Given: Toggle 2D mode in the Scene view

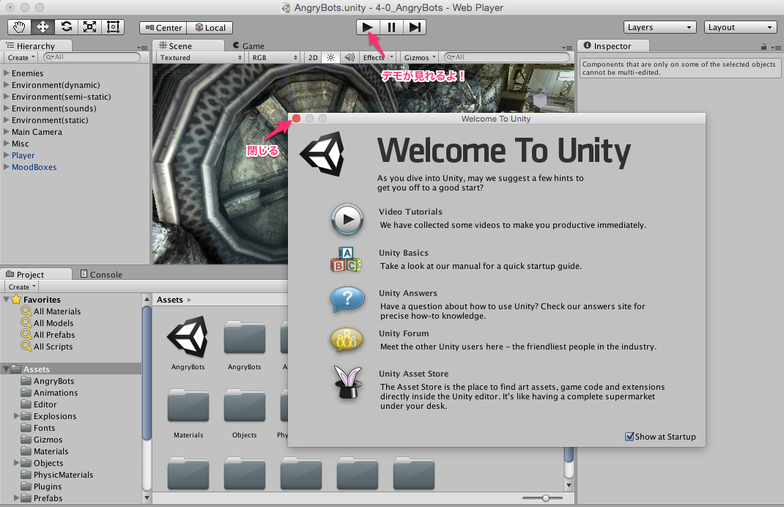Looking at the screenshot, I should tap(311, 56).
